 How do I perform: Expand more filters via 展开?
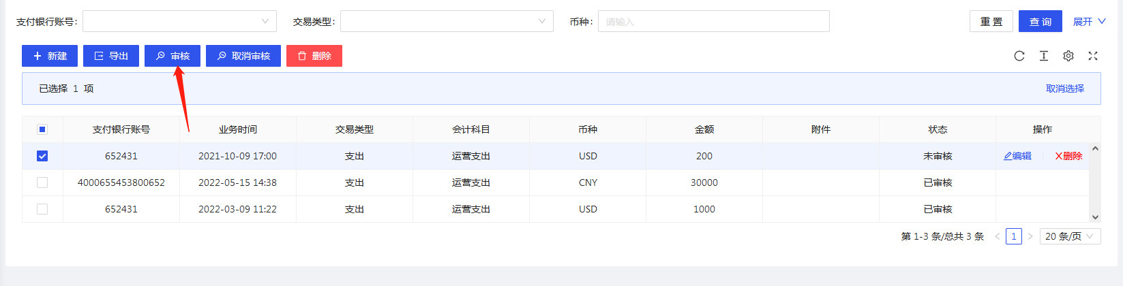(1089, 22)
